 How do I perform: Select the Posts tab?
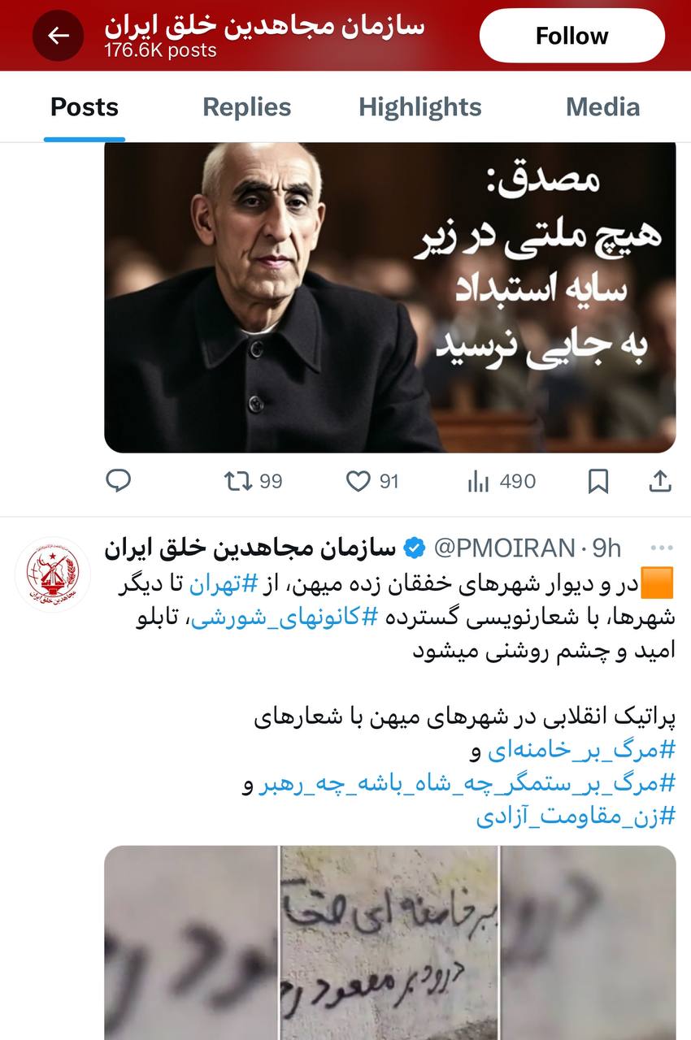tap(85, 107)
